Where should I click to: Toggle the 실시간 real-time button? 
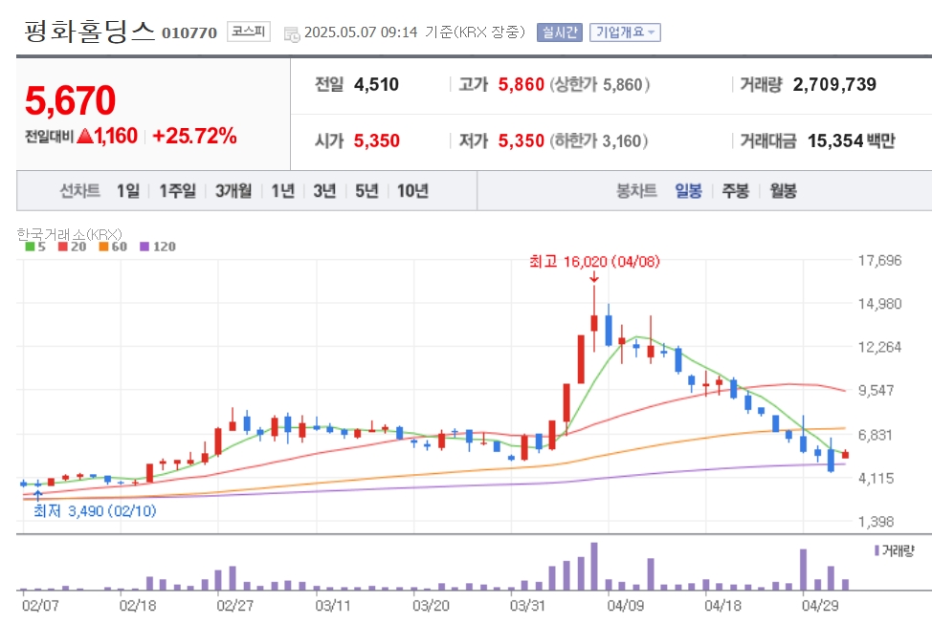(560, 32)
